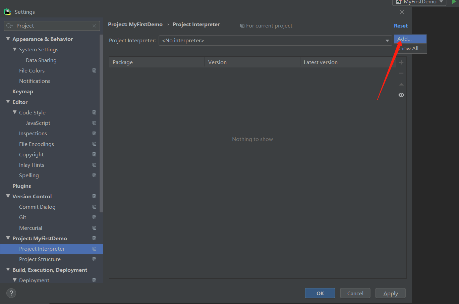The width and height of the screenshot is (459, 304).
Task: Select Git under Version Control
Action: point(22,217)
